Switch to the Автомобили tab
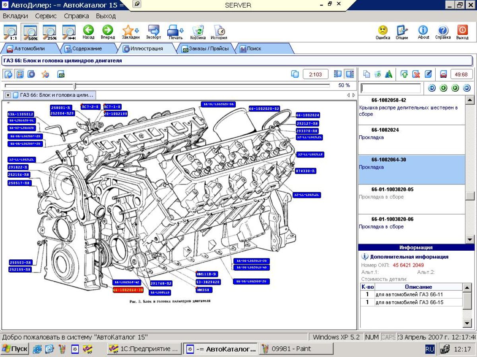Image resolution: width=477 pixels, height=357 pixels. point(30,49)
